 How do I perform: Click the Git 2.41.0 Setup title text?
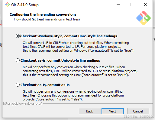(25, 5)
